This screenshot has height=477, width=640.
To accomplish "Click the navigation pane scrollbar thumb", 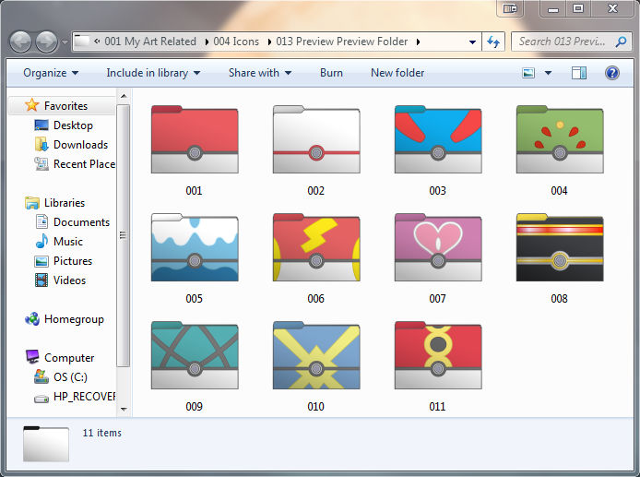I will pos(124,235).
